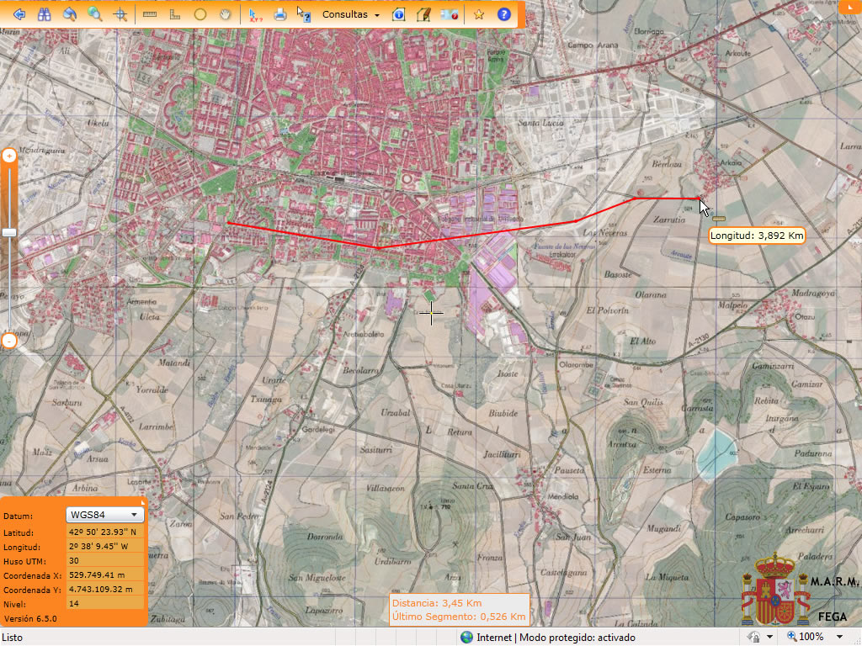The image size is (862, 646).
Task: Open the binoculars search tool
Action: [x=45, y=14]
